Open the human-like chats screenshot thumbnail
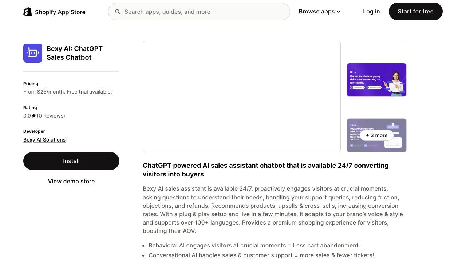Image resolution: width=466 pixels, height=262 pixels. click(376, 80)
